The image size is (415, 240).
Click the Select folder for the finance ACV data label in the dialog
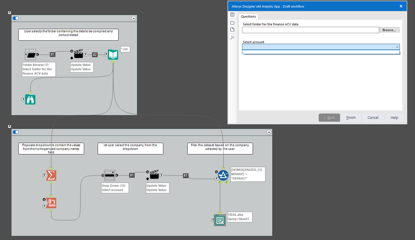[x=270, y=24]
